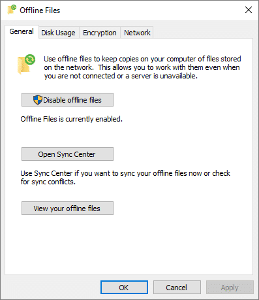Click the large folder sync icon

(26, 64)
